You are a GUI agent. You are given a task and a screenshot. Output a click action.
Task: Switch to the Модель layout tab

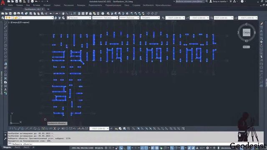(7, 147)
